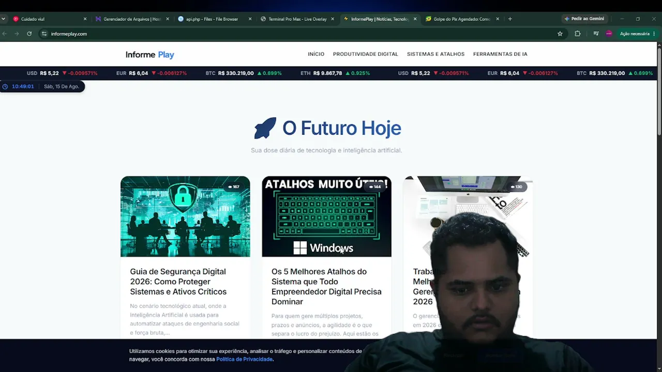Open the tab search chevron in Chrome
Screen dimensions: 662x372
tap(3, 19)
